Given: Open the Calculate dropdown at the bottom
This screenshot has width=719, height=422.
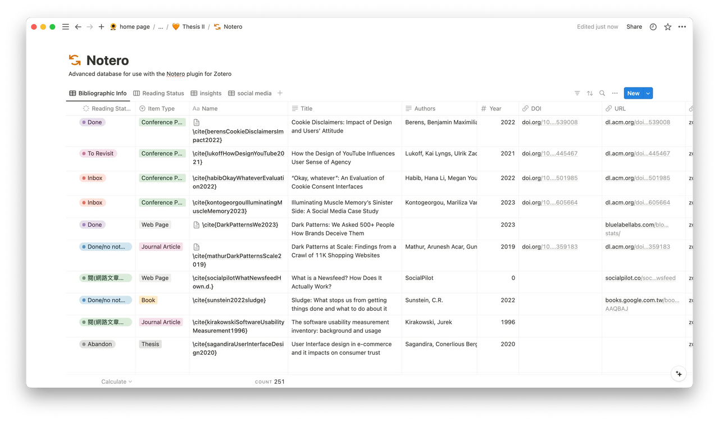Looking at the screenshot, I should point(115,381).
